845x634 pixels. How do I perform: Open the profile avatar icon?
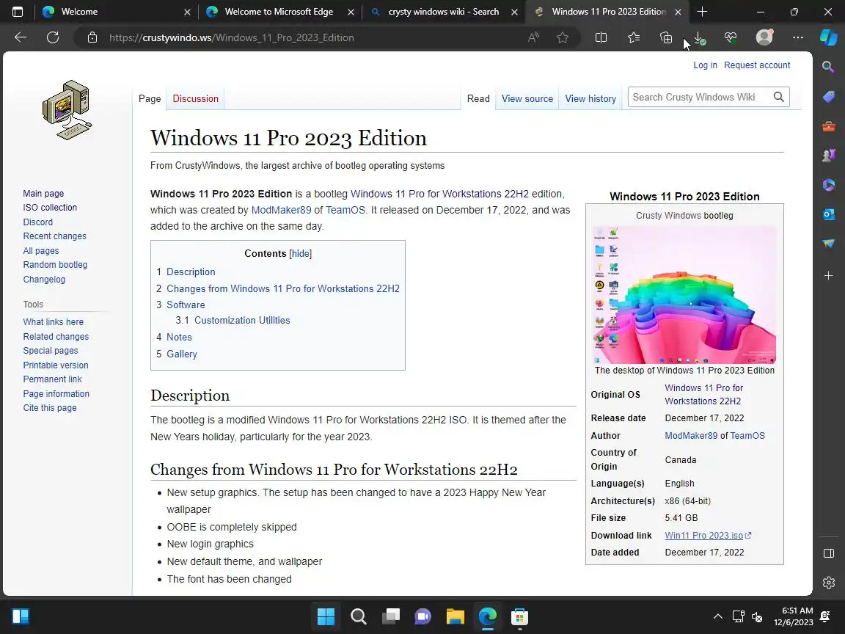pyautogui.click(x=764, y=37)
